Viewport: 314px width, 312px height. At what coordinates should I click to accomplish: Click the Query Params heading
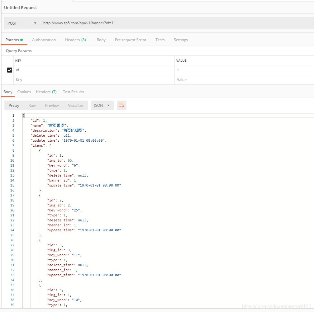coord(19,51)
